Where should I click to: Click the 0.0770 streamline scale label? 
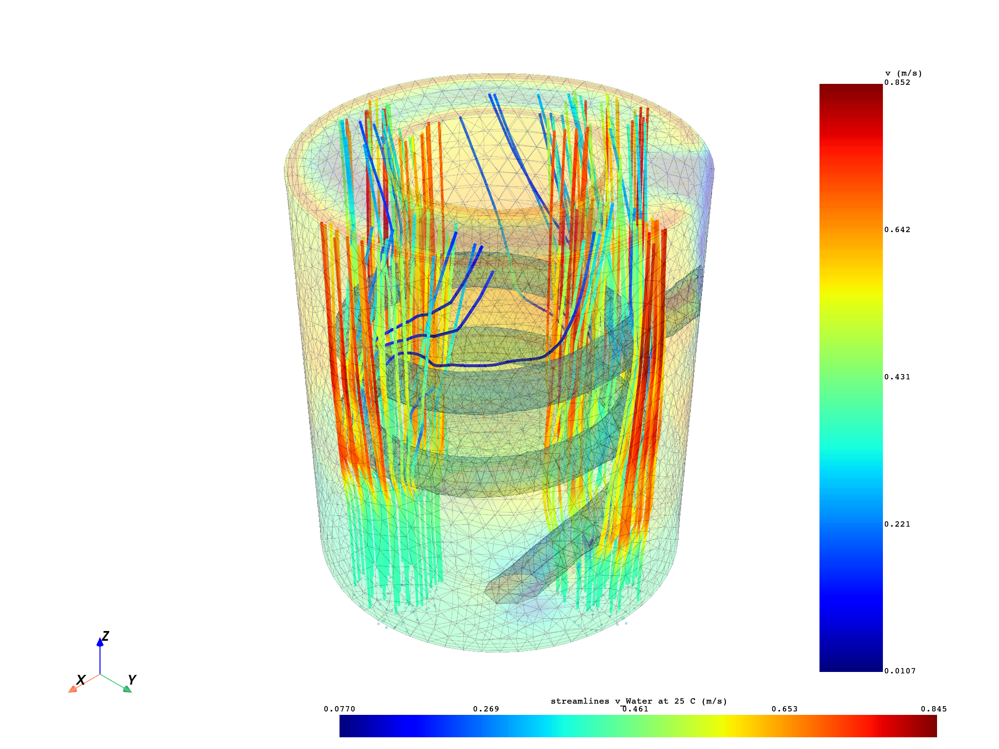340,709
